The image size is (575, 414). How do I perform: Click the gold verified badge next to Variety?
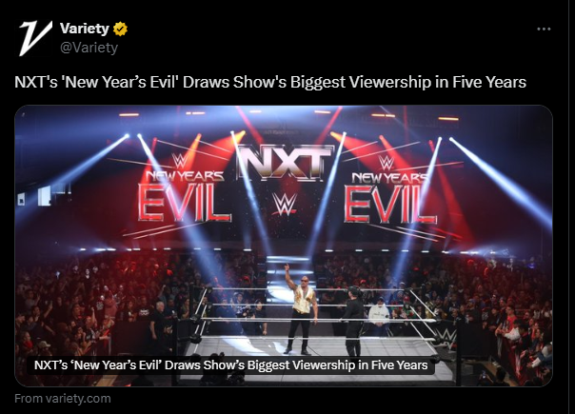point(120,29)
